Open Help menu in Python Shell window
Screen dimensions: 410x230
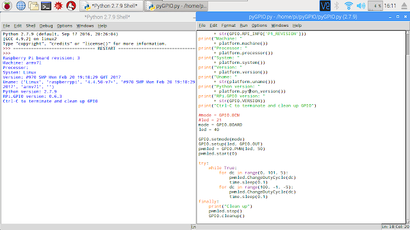click(x=102, y=26)
